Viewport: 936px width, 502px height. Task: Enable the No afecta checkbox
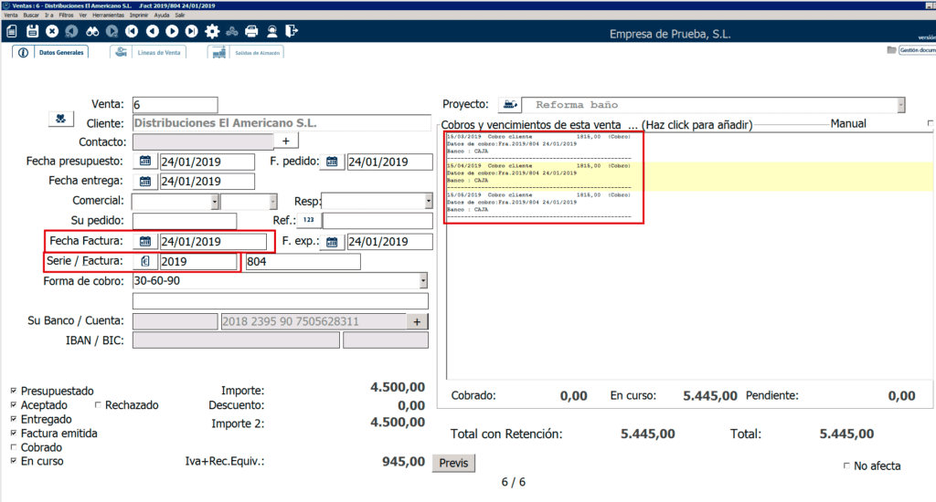click(846, 466)
